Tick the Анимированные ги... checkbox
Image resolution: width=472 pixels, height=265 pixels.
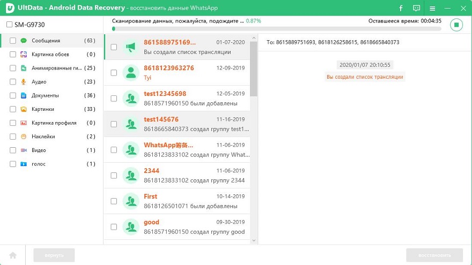coord(13,68)
